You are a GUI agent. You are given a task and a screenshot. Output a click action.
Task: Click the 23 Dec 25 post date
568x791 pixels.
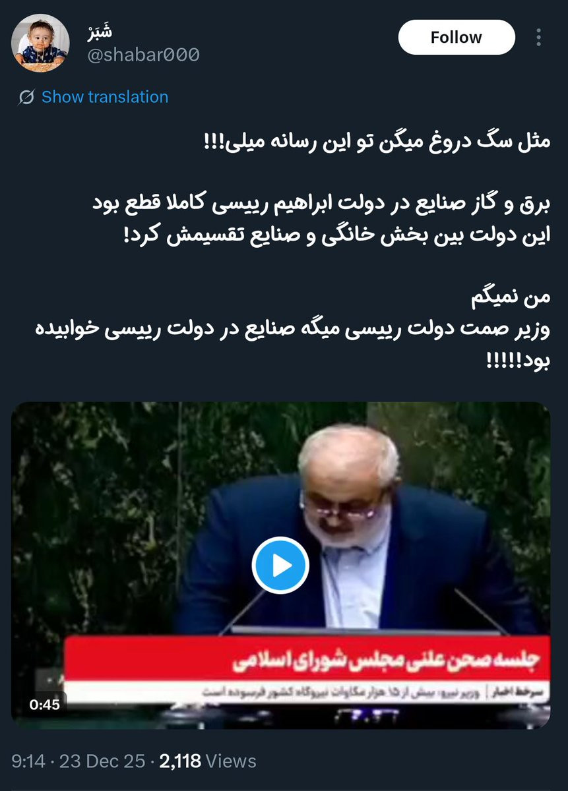[102, 761]
